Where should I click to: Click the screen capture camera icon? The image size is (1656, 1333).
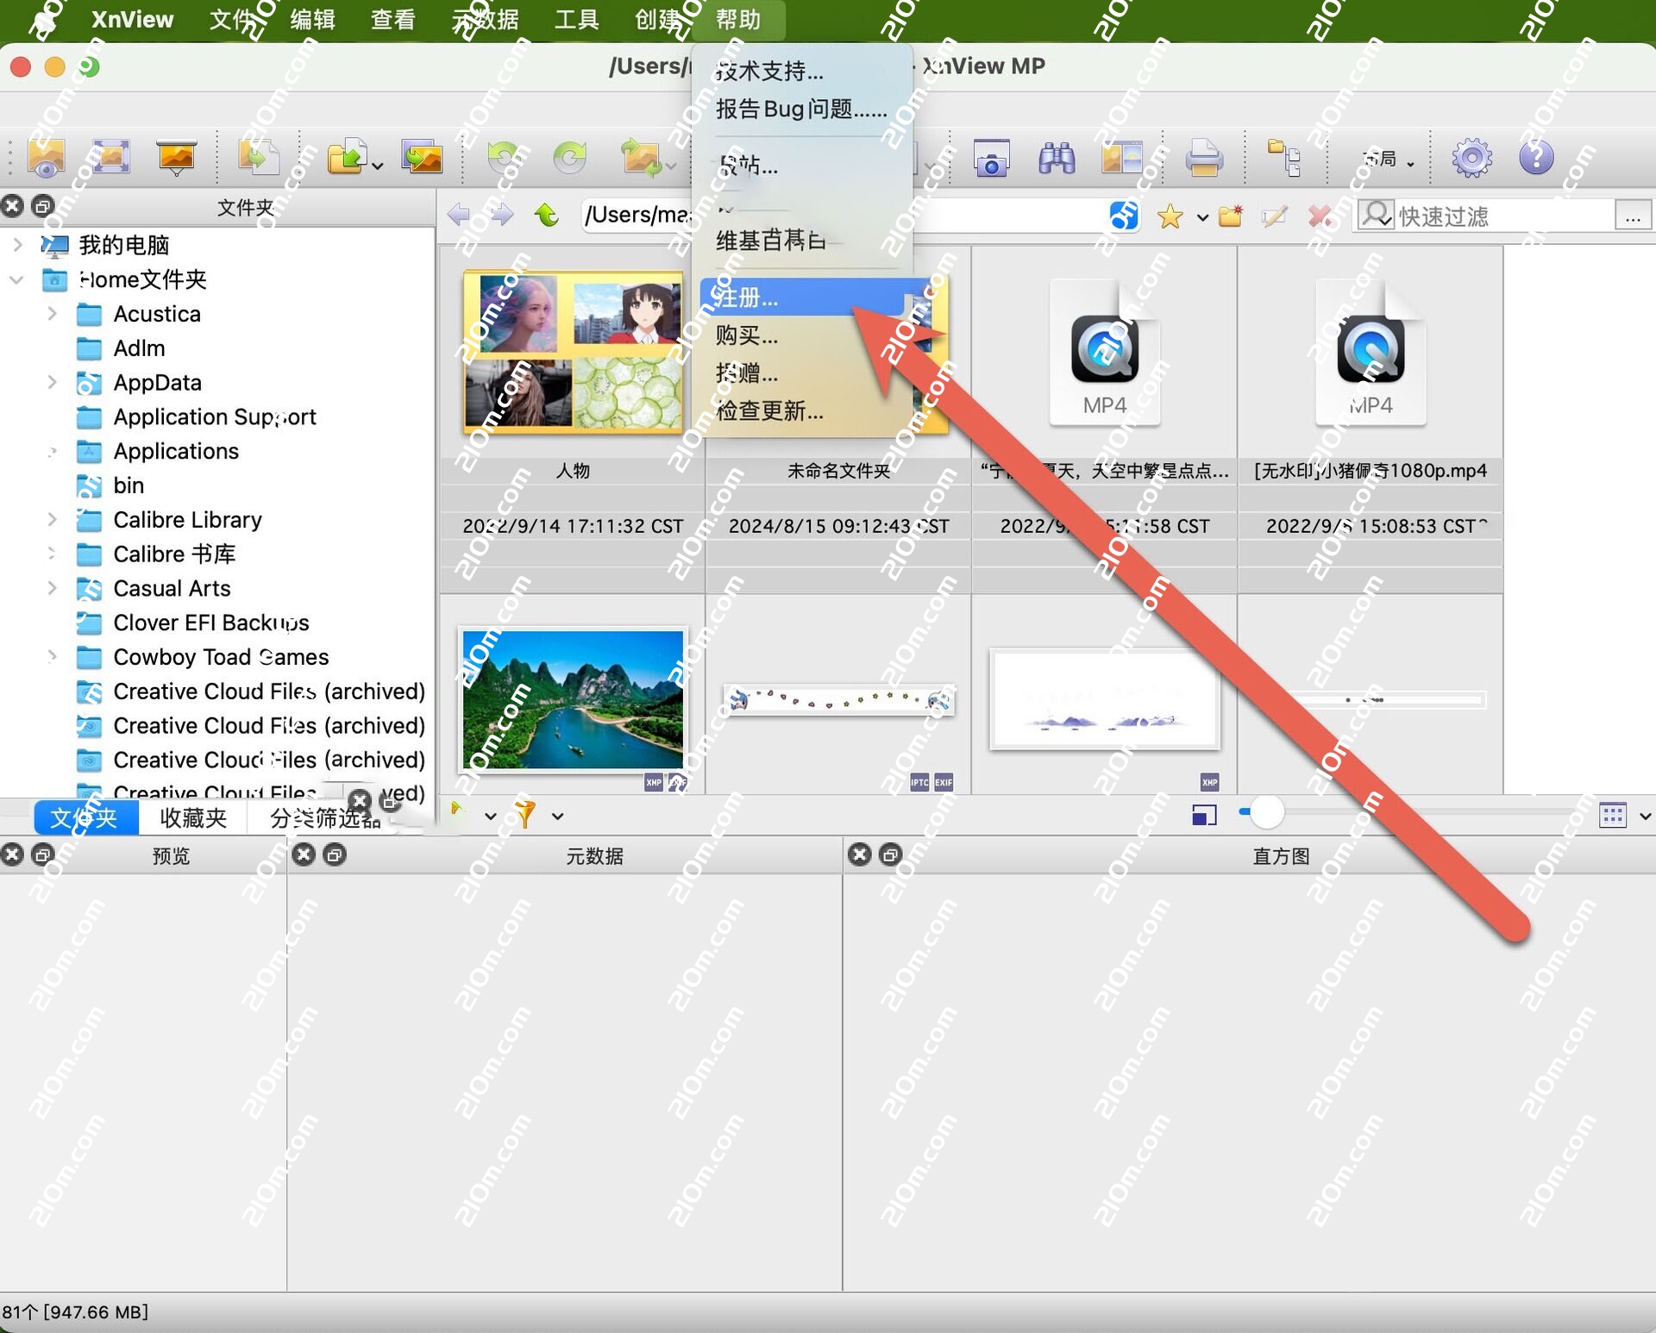[x=991, y=158]
